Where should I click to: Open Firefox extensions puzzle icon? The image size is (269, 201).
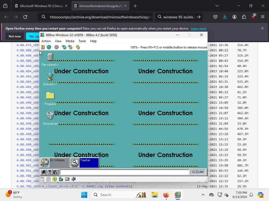244,17
